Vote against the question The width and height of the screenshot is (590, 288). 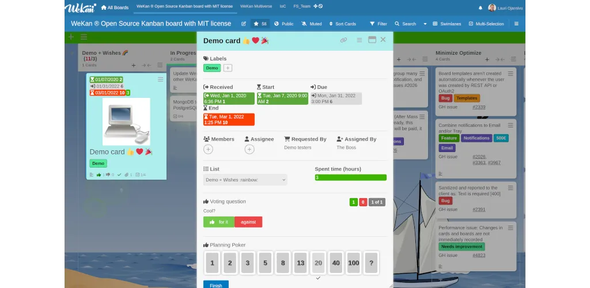[x=248, y=222]
